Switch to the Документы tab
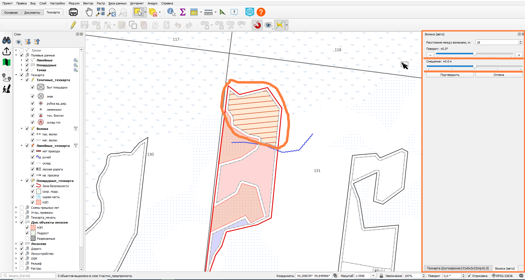Image resolution: width=525 pixels, height=280 pixels. click(32, 13)
